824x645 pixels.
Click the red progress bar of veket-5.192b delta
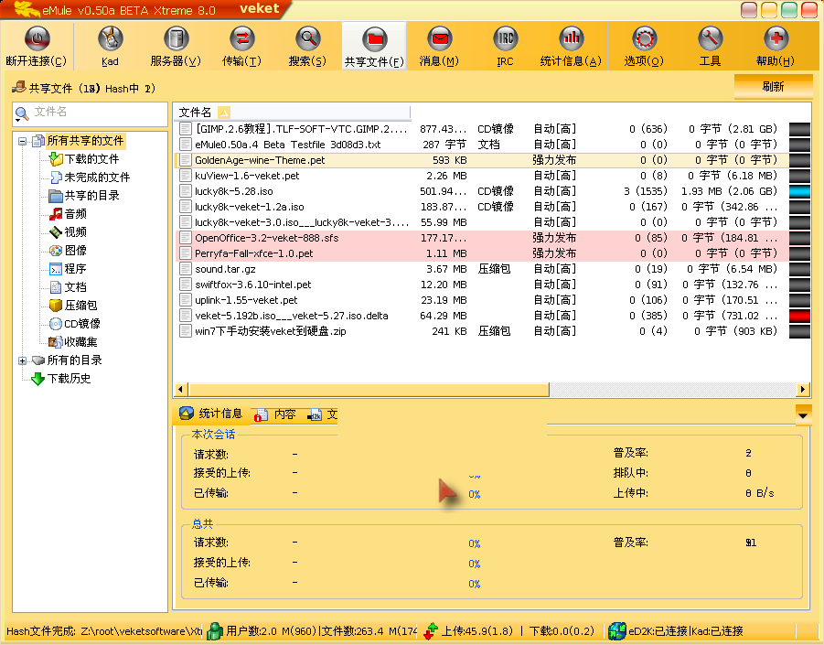pyautogui.click(x=799, y=316)
